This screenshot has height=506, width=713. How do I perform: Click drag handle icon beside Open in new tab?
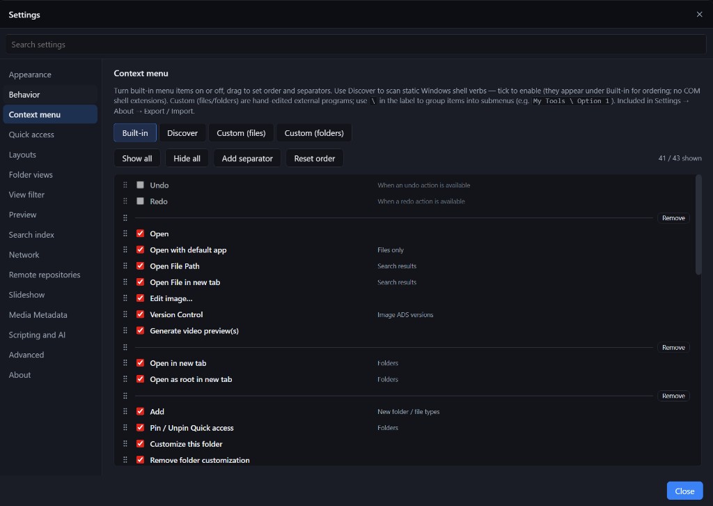tap(125, 363)
